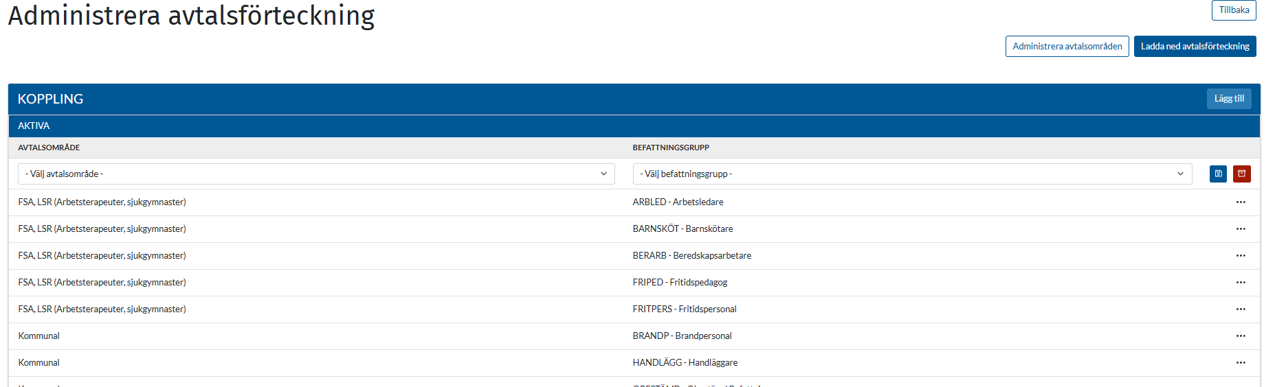
Task: Click the 'Lägg till' button
Action: point(1228,99)
